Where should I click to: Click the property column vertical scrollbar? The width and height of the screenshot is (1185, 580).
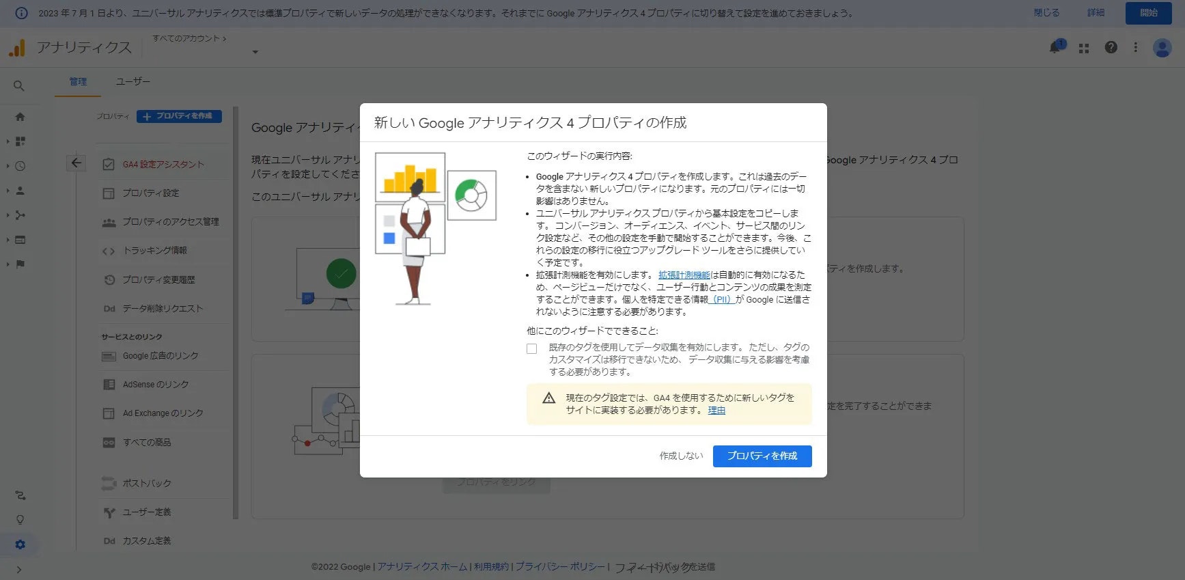coord(236,313)
